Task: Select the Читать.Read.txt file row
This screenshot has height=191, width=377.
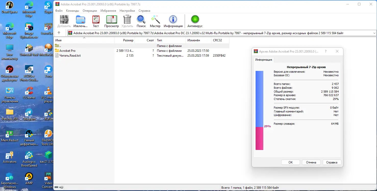Action: point(142,56)
